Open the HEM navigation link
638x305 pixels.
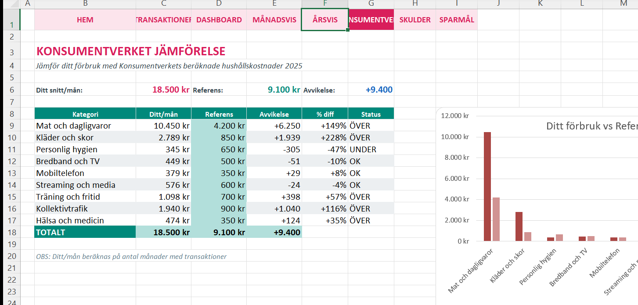(85, 20)
